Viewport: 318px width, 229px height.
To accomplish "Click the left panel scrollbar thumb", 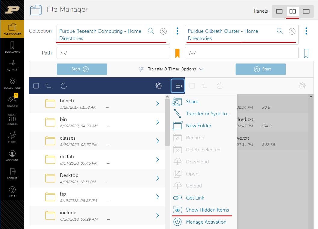I will pos(167,122).
